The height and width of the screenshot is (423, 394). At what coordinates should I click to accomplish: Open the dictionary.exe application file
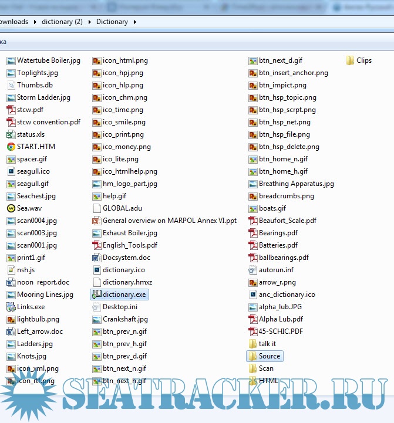(x=123, y=295)
